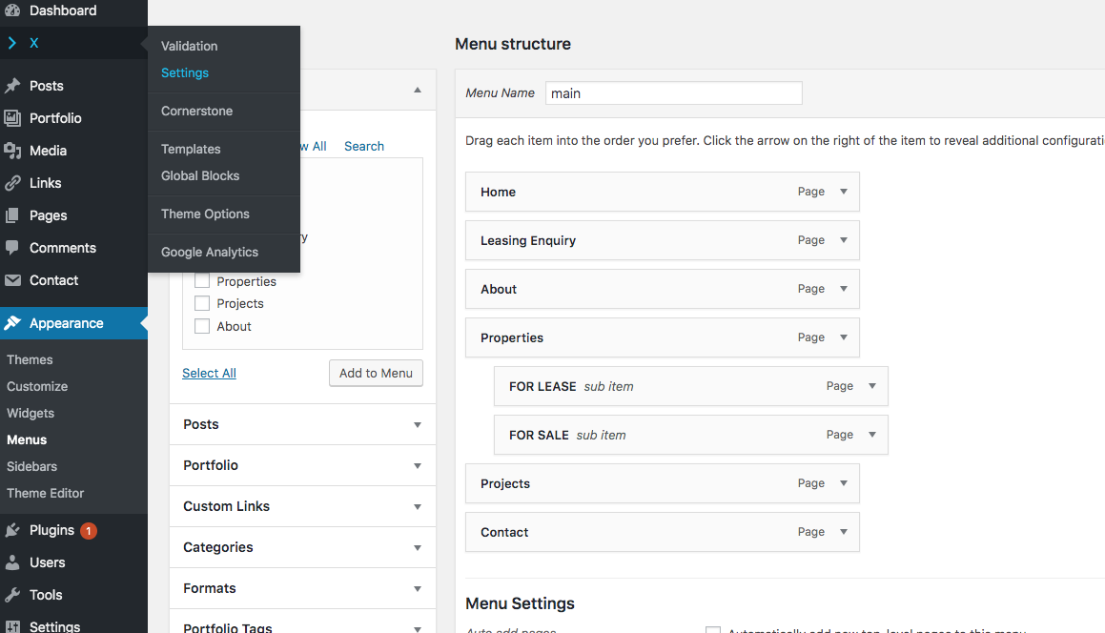This screenshot has width=1105, height=633.
Task: Expand the Home menu item settings
Action: (844, 192)
